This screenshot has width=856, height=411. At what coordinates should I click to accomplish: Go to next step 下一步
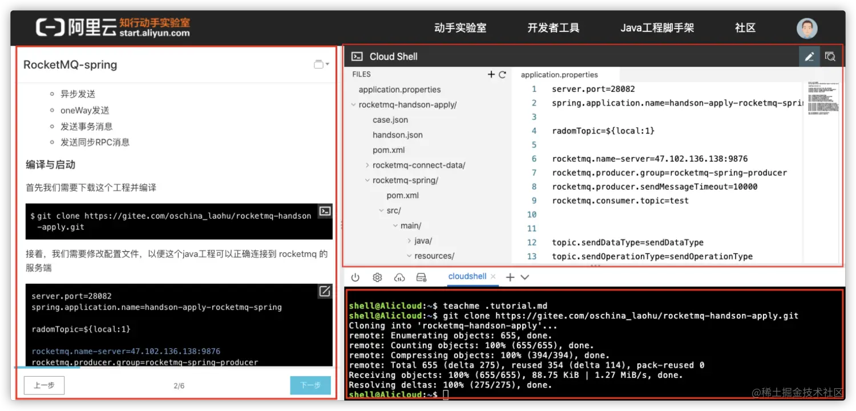point(310,385)
